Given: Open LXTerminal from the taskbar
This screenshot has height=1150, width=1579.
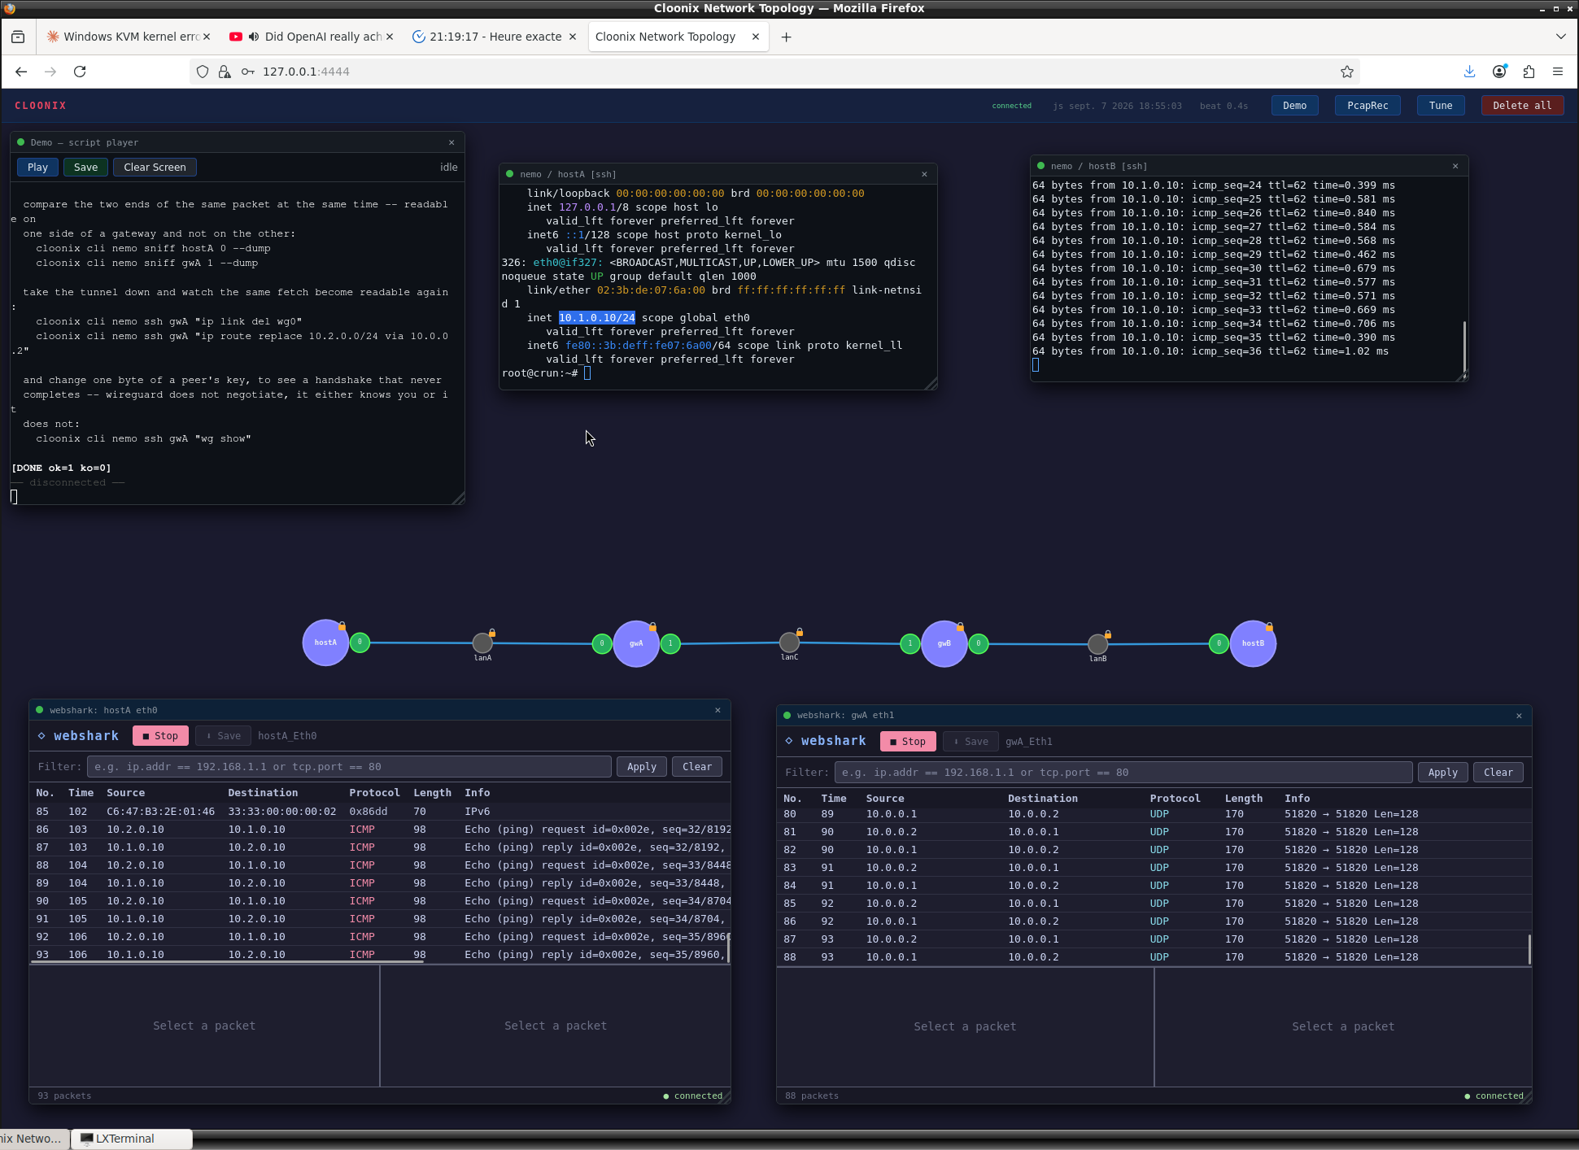Looking at the screenshot, I should 131,1139.
